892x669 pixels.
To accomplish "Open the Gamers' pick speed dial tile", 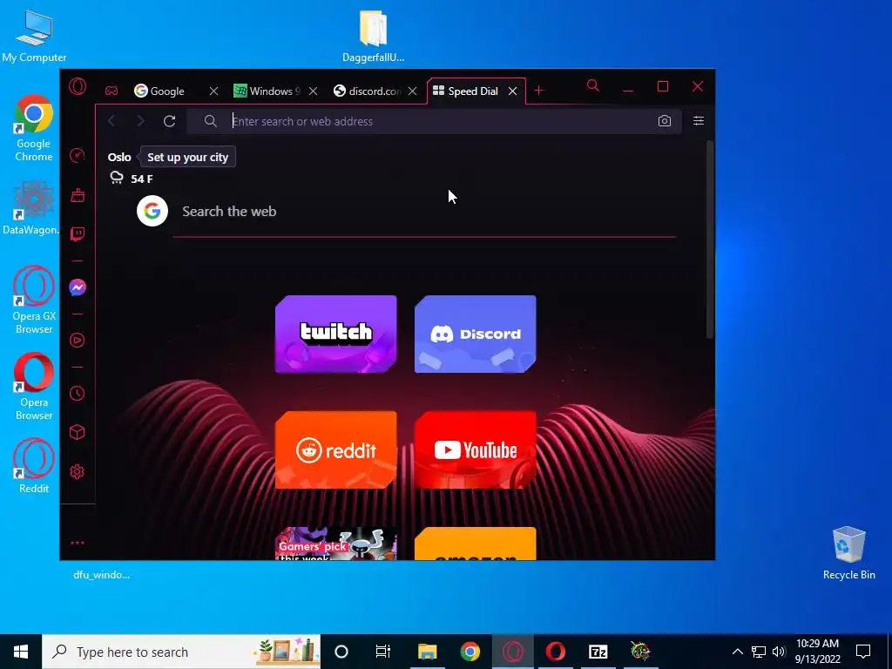I will [x=335, y=544].
